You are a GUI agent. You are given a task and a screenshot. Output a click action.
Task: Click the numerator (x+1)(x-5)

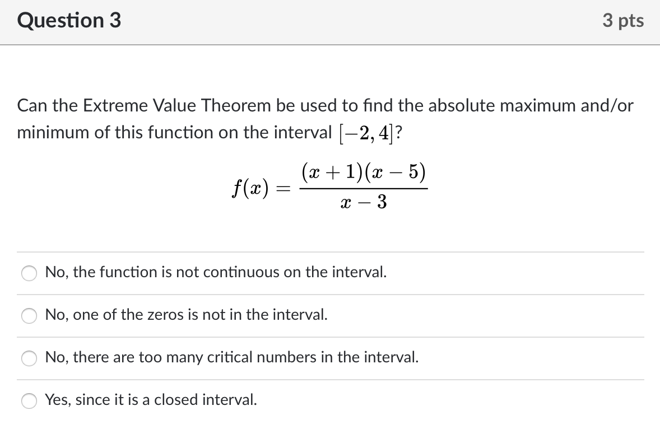coord(364,172)
